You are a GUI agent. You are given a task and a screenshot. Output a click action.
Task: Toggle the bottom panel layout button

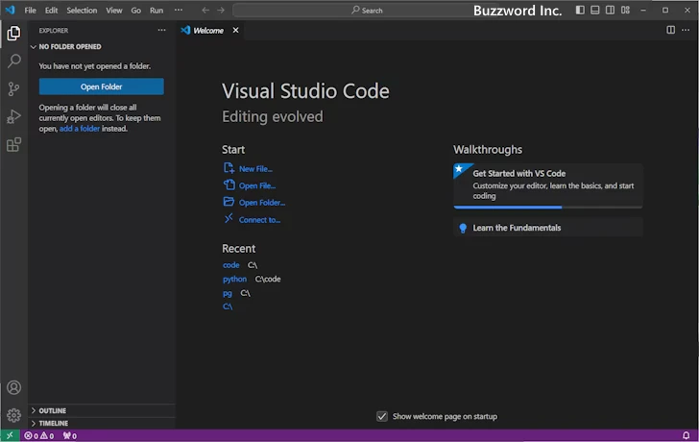click(595, 10)
